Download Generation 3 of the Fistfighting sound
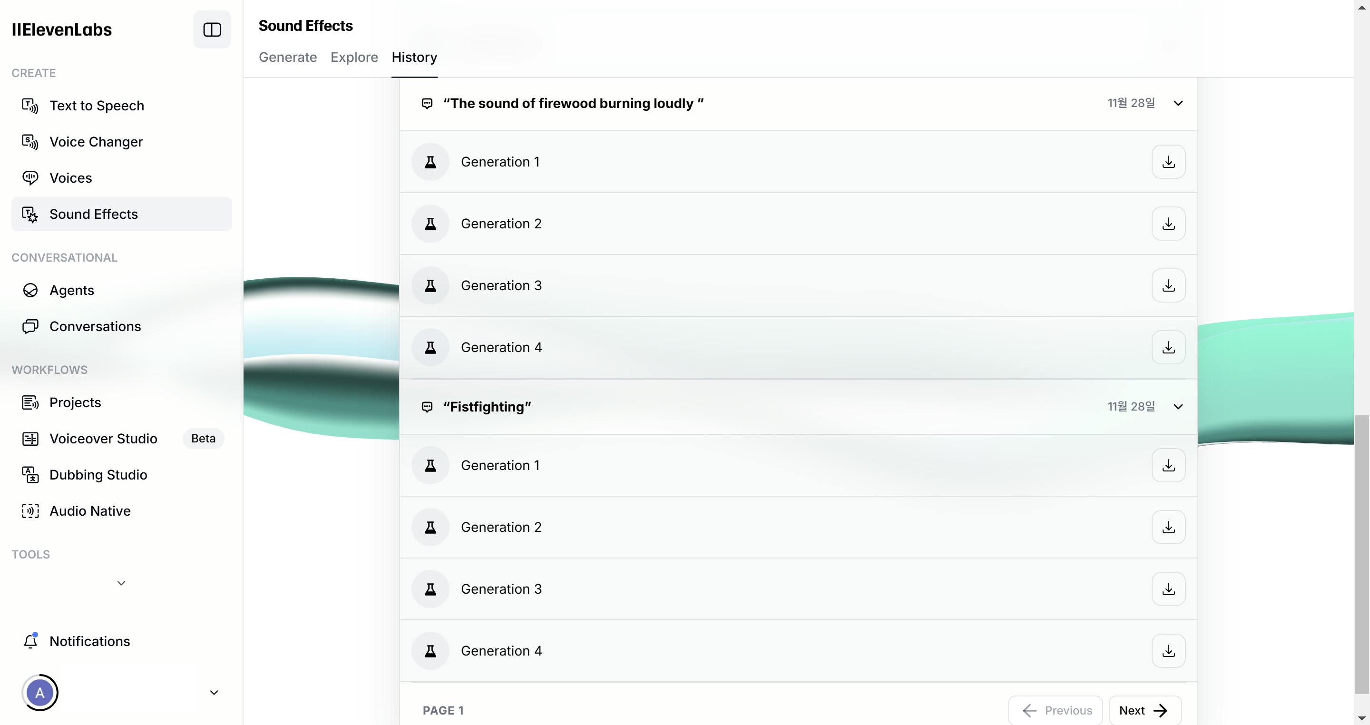 pos(1168,589)
